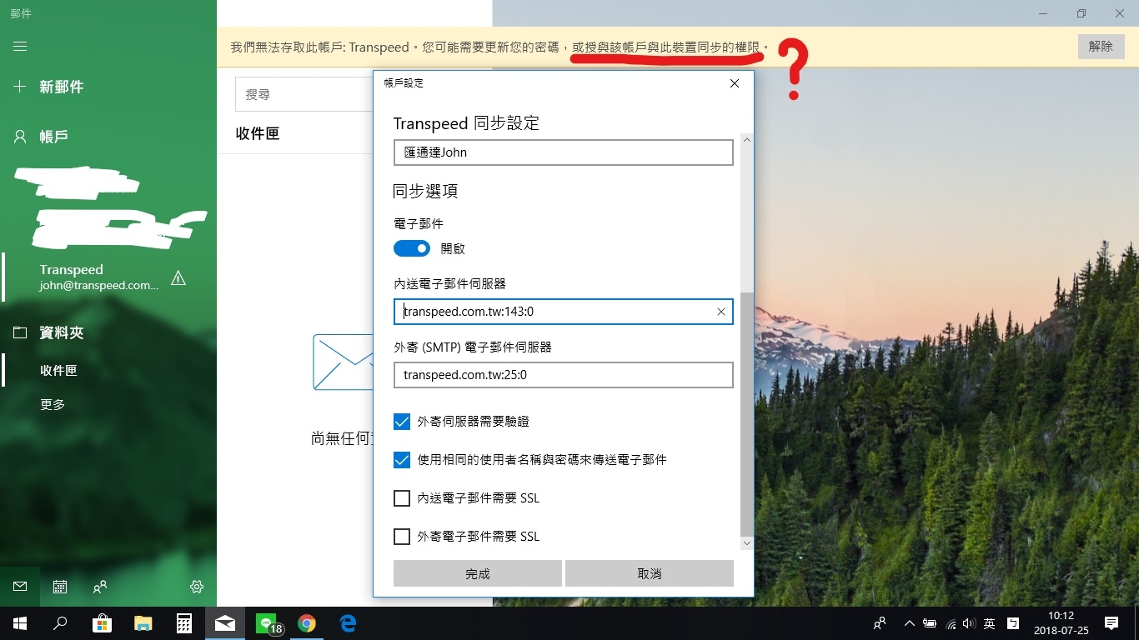Open Chrome from taskbar

click(307, 623)
